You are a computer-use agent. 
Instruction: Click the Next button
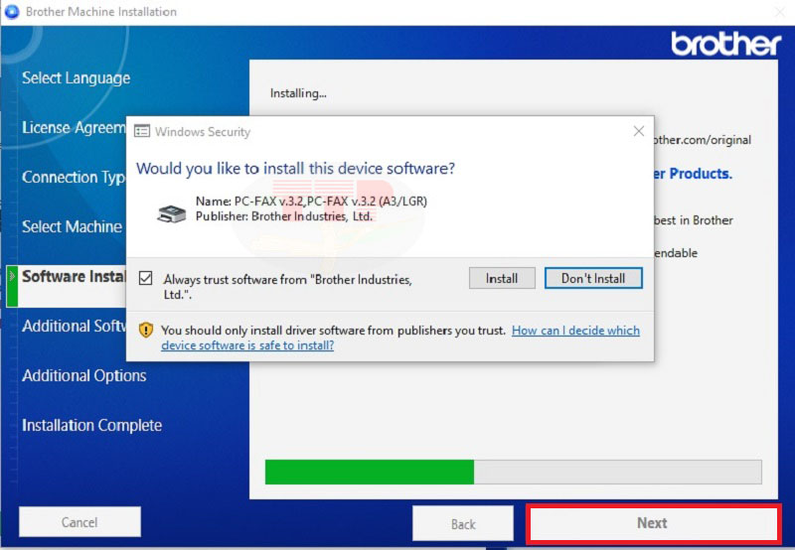[652, 523]
